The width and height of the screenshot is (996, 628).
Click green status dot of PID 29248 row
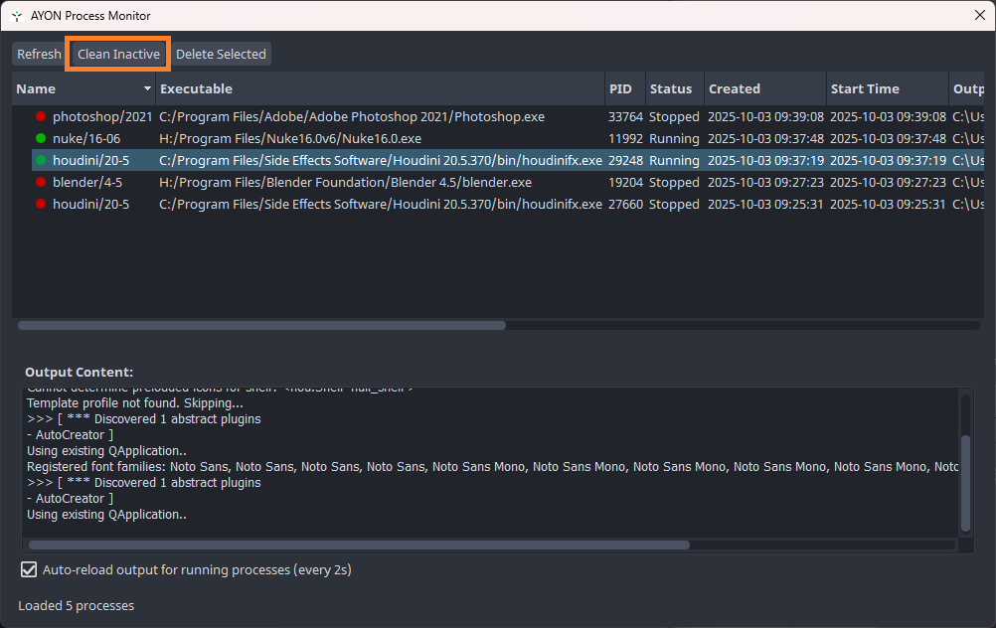click(41, 161)
